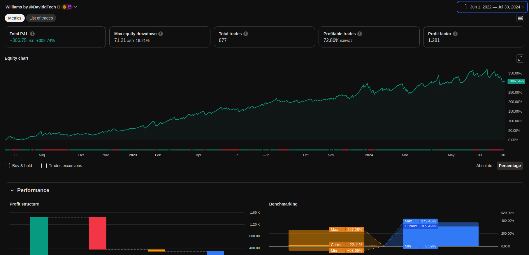529x255 pixels.
Task: Enable the Buy & hold checkbox
Action: (x=8, y=166)
